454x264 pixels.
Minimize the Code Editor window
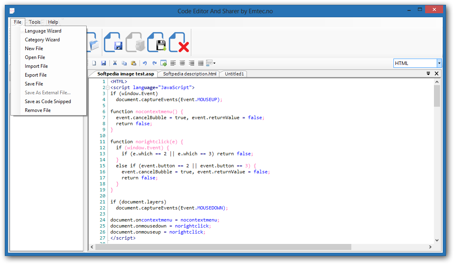coord(409,10)
